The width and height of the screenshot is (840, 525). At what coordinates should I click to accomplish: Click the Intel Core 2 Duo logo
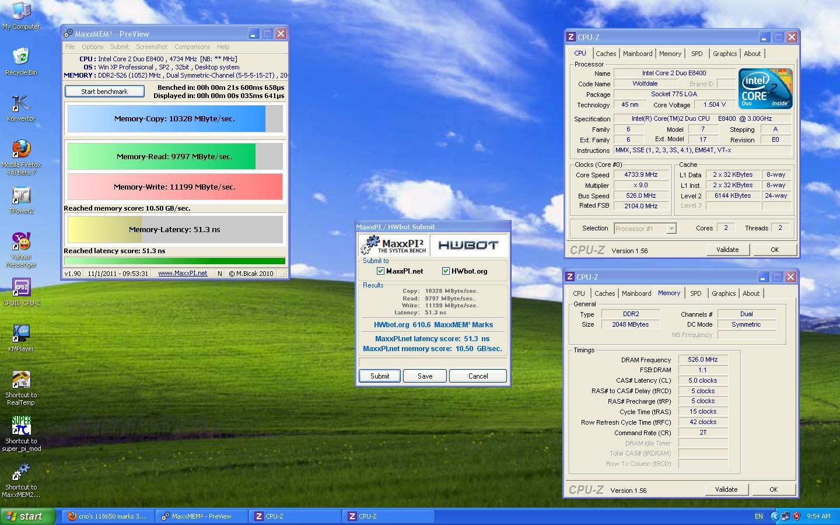(x=765, y=88)
